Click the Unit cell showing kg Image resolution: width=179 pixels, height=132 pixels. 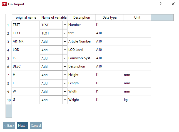point(137,100)
